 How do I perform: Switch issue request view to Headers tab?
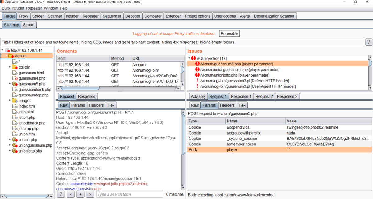[227, 105]
